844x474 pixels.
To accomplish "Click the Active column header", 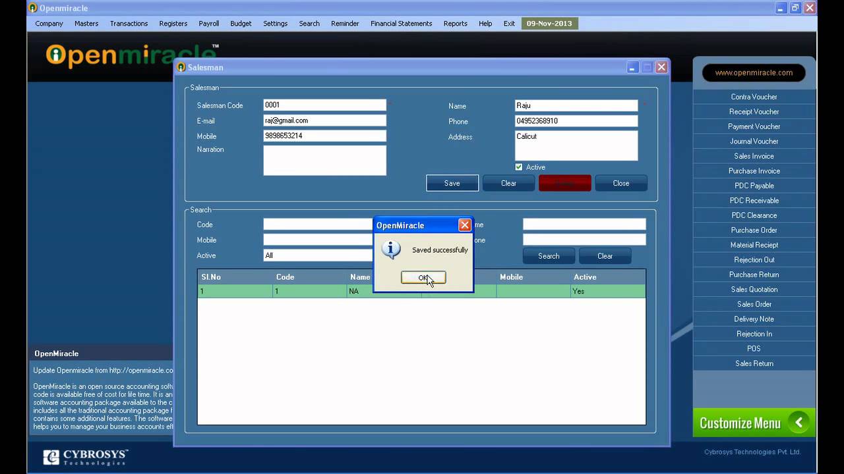I will [607, 277].
